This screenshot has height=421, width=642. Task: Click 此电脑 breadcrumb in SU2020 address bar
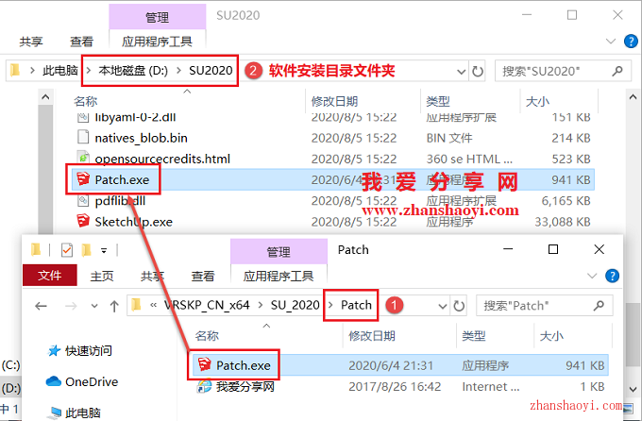coord(60,71)
